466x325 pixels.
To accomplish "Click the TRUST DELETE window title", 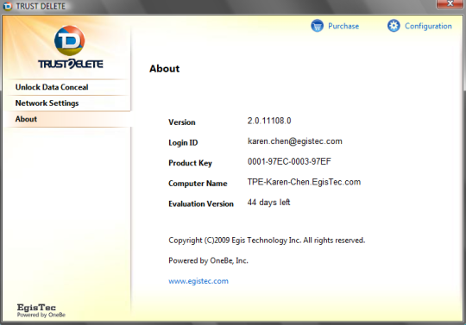I will 41,6.
